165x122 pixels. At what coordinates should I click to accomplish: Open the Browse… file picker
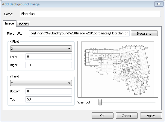pyautogui.click(x=144, y=33)
